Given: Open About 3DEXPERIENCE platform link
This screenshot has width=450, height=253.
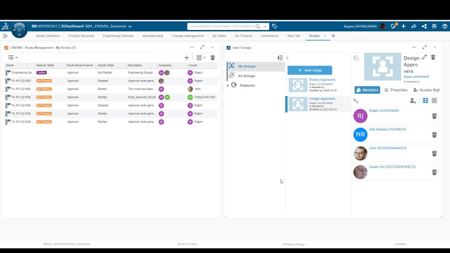Looking at the screenshot, I should [67, 244].
